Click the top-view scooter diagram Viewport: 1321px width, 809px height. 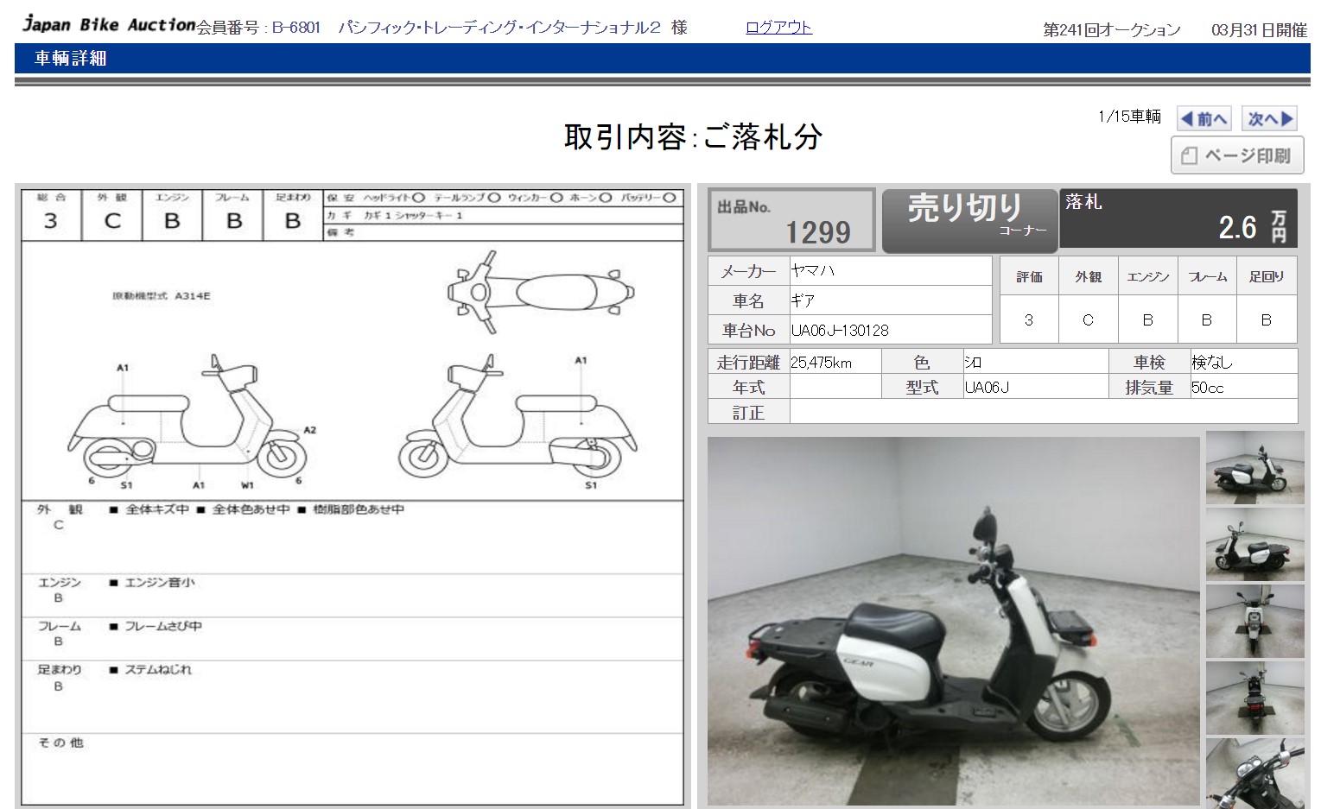click(540, 292)
